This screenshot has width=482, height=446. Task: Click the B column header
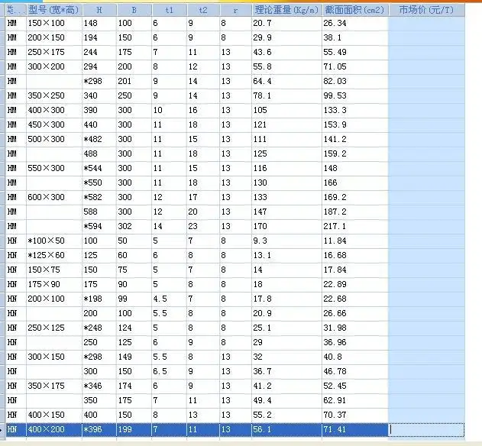coord(134,10)
